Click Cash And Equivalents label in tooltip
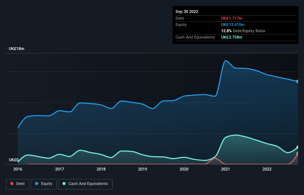The height and width of the screenshot is (195, 304). click(195, 37)
